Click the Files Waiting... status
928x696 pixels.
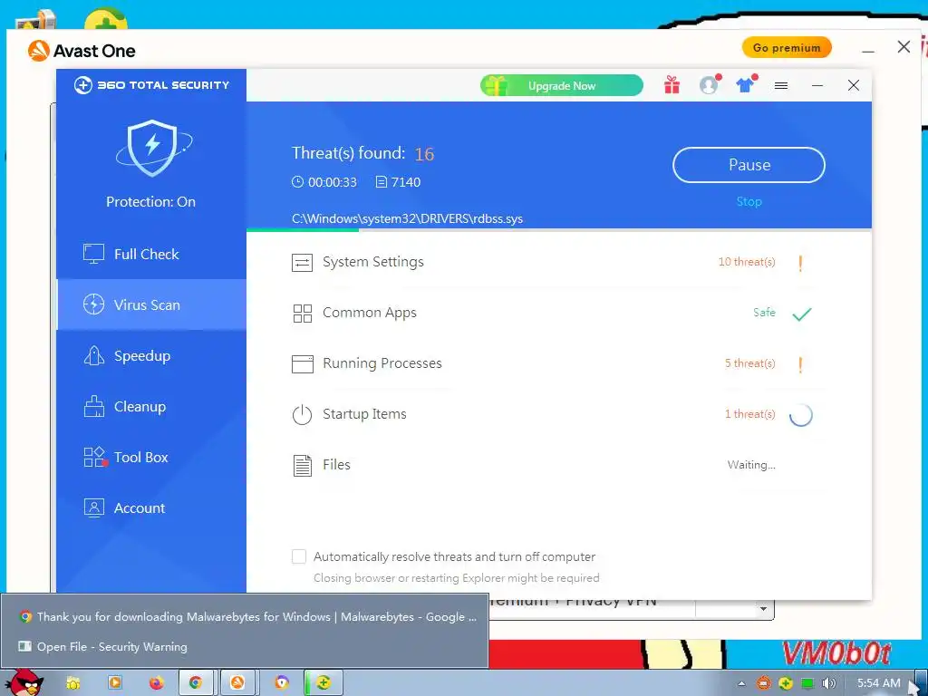(x=751, y=465)
